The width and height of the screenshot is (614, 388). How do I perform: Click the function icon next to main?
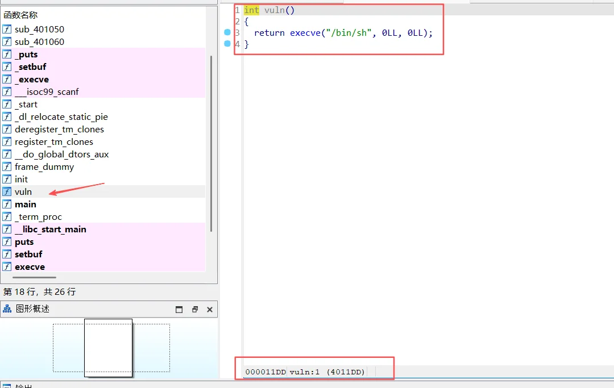[x=7, y=205]
